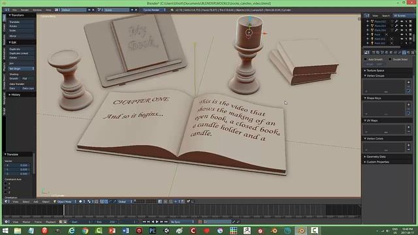
Task: Toggle the Z constraint axis checkbox
Action: pos(6,192)
